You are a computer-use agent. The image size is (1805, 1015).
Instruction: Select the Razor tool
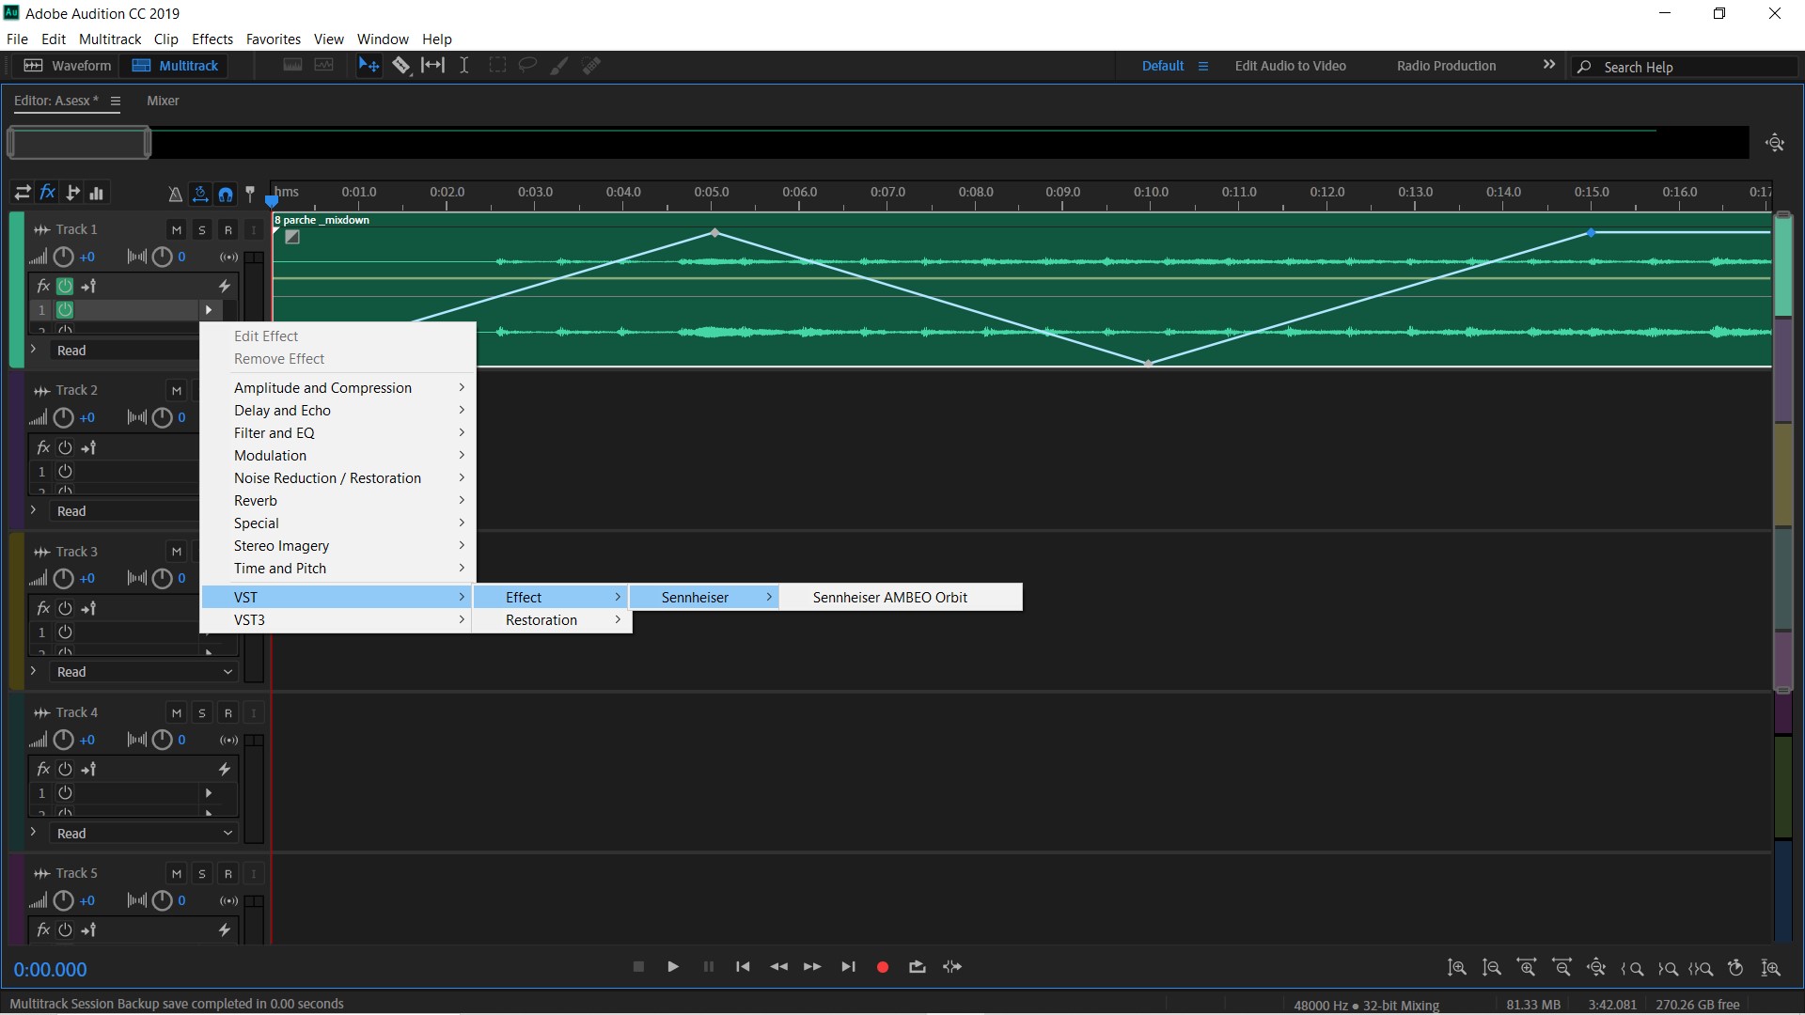[402, 65]
